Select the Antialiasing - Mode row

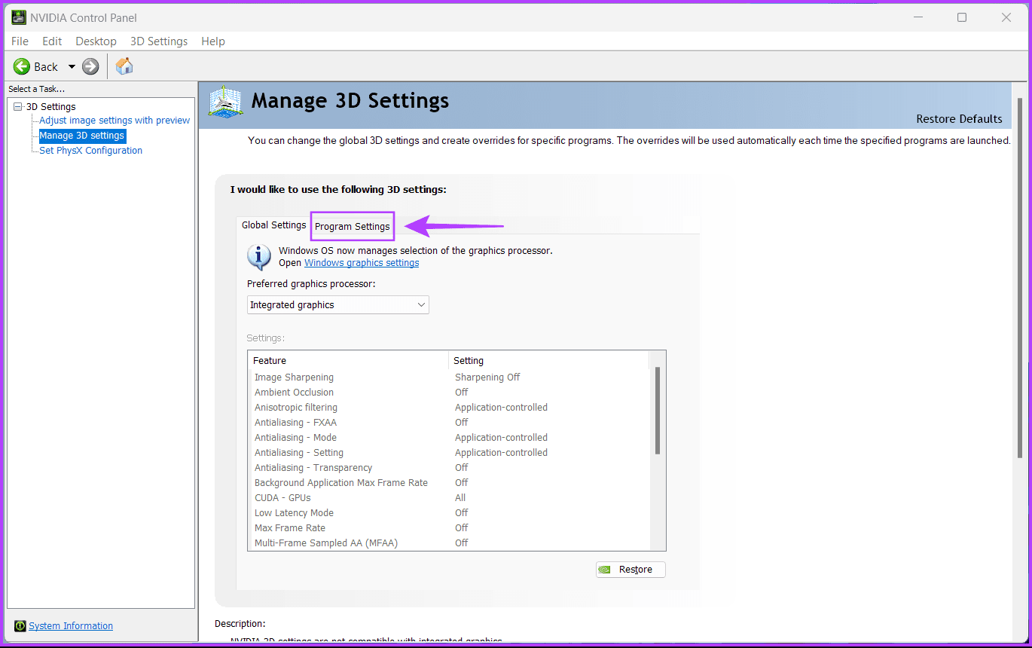449,438
